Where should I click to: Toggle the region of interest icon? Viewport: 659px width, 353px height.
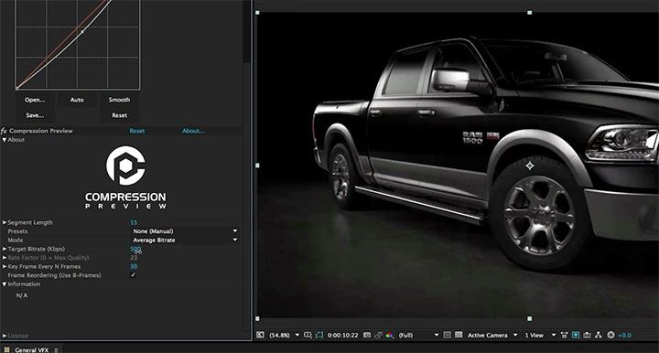[448, 335]
